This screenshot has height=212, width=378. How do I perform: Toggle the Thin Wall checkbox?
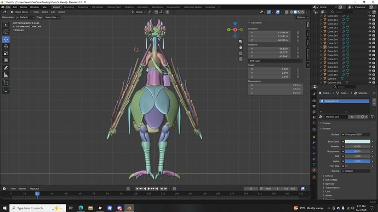pos(346,166)
